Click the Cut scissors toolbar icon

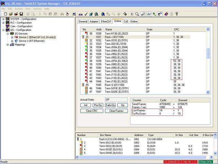(x=40, y=14)
